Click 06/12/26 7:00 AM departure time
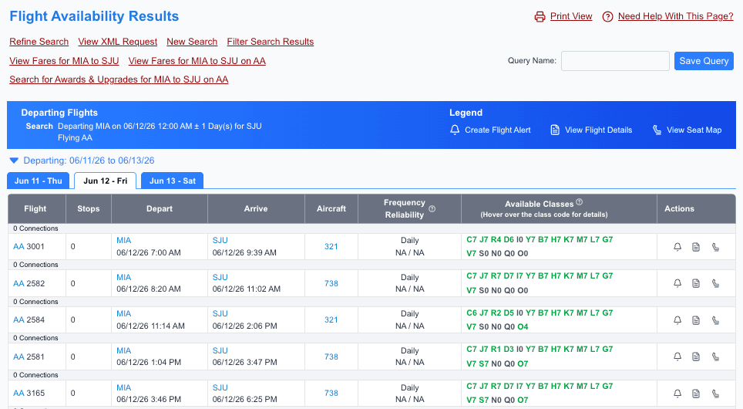 point(149,252)
